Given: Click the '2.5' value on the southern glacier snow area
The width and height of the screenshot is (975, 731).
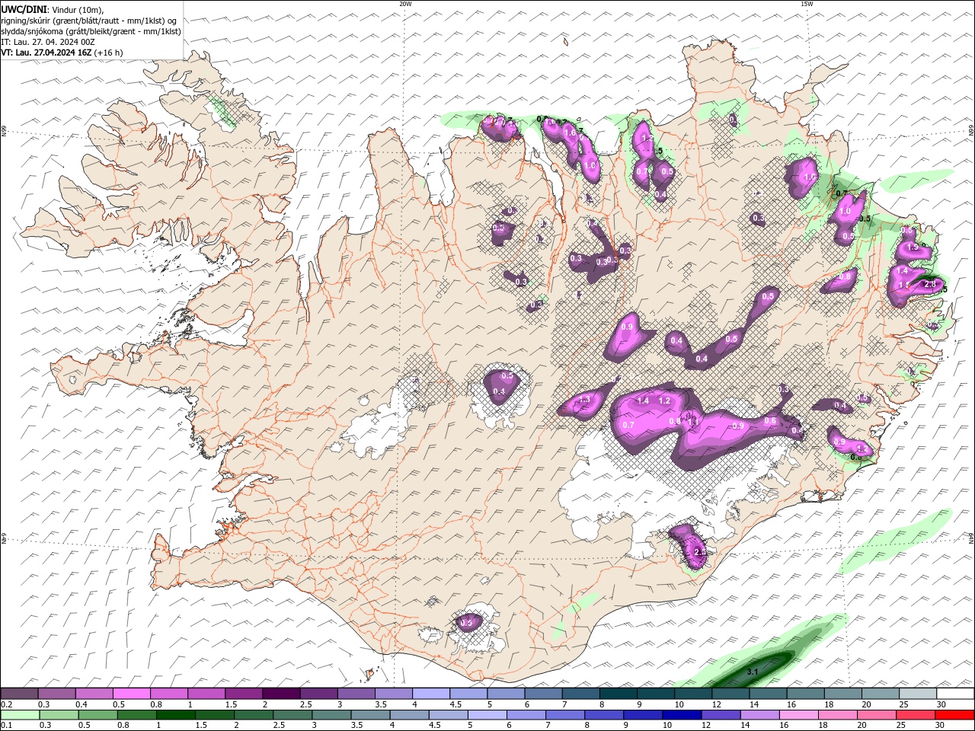Looking at the screenshot, I should tap(701, 551).
